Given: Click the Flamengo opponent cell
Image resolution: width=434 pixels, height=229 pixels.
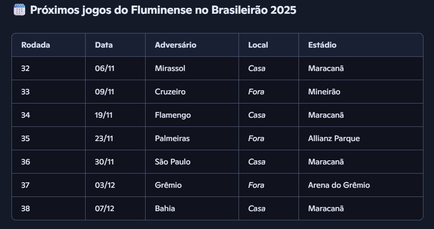Looking at the screenshot, I should 173,115.
